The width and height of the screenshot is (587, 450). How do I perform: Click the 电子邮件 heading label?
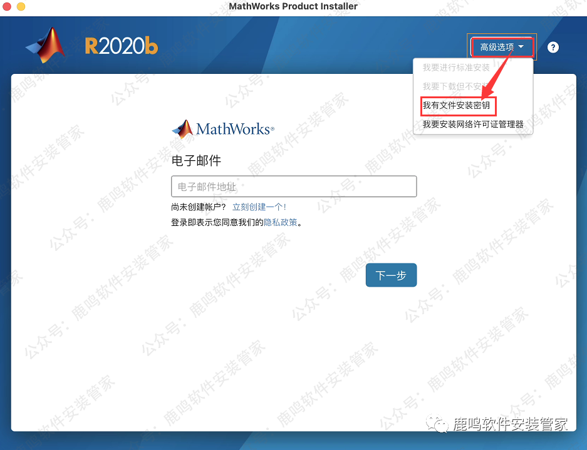click(x=196, y=161)
